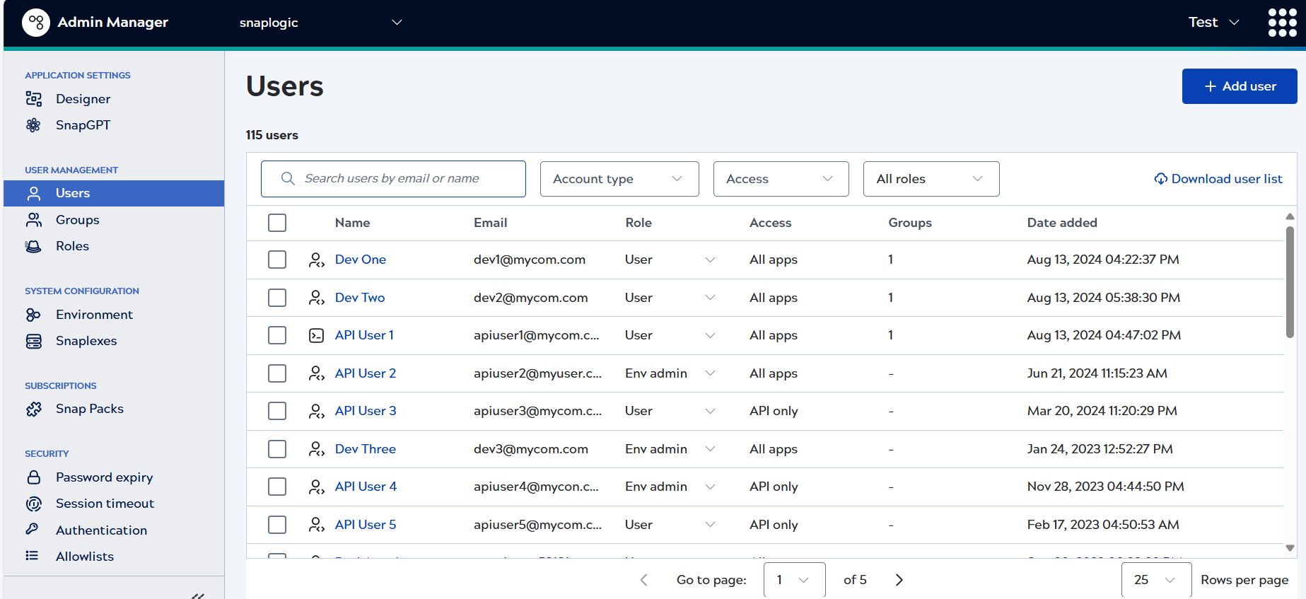Check the box for Dev One

(277, 260)
